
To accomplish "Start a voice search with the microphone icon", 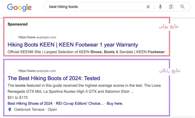I will [160, 7].
